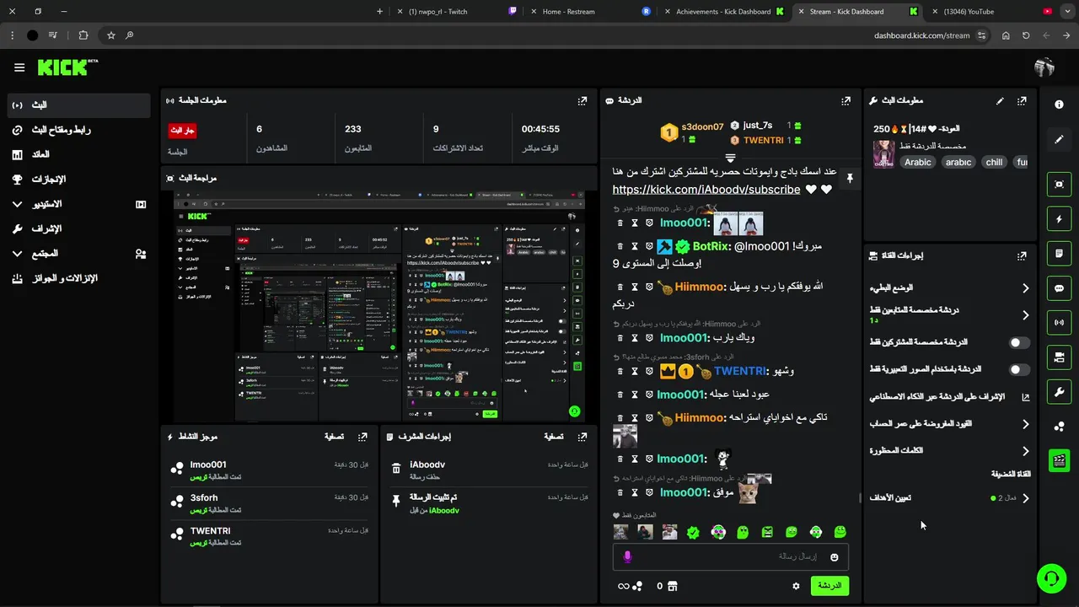Open the hamburger menu next to KICK logo

pyautogui.click(x=19, y=67)
